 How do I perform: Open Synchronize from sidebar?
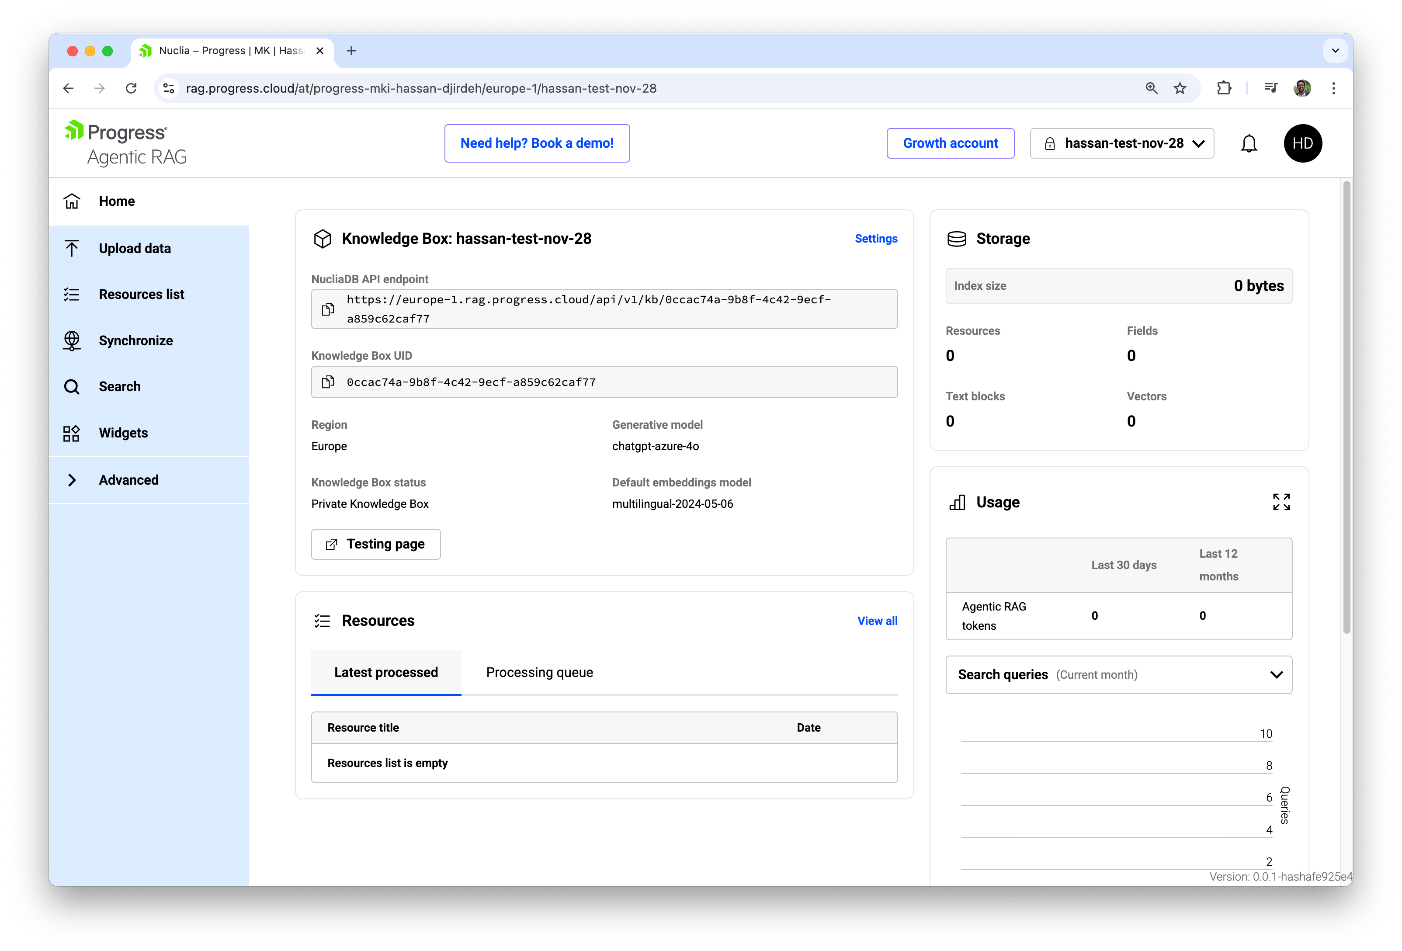(x=136, y=340)
